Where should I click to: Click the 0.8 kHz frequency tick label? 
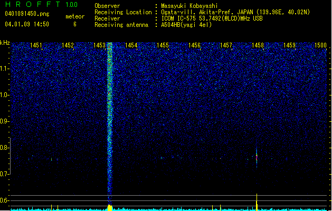pos(4,148)
